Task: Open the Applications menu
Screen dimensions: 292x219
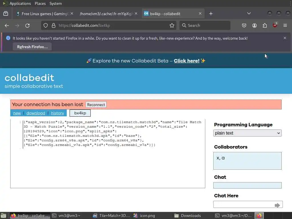Action: click(20, 3)
